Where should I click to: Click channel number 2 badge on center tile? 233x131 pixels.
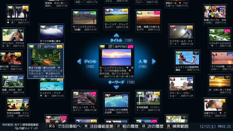pos(110,47)
